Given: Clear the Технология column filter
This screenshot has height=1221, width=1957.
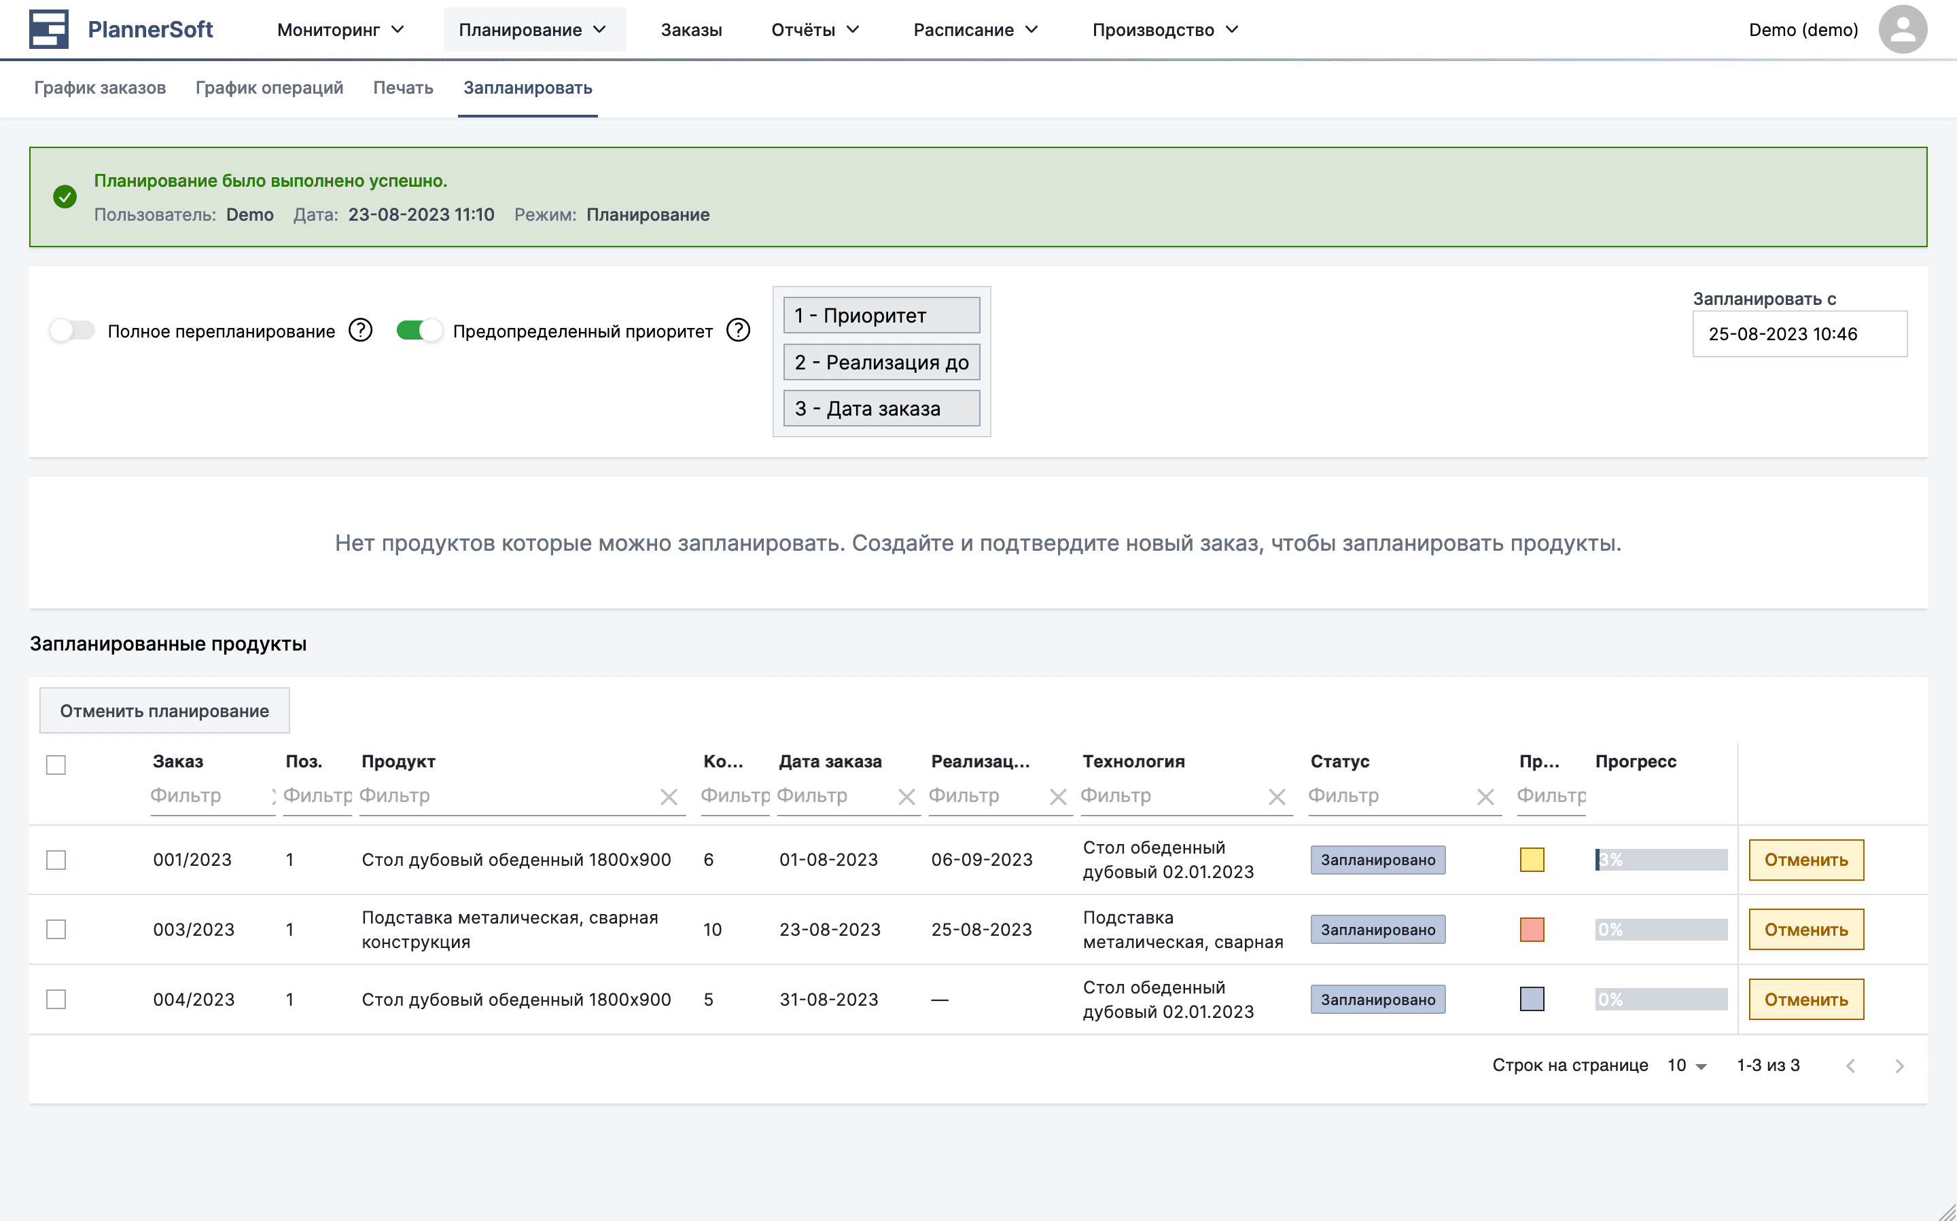Looking at the screenshot, I should coord(1277,797).
